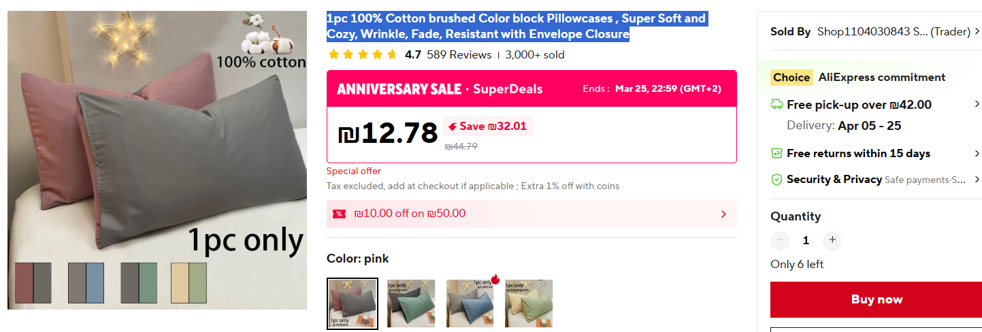Select the yellow and green pillowcase option
Viewport: 982px width, 332px height.
pos(529,303)
